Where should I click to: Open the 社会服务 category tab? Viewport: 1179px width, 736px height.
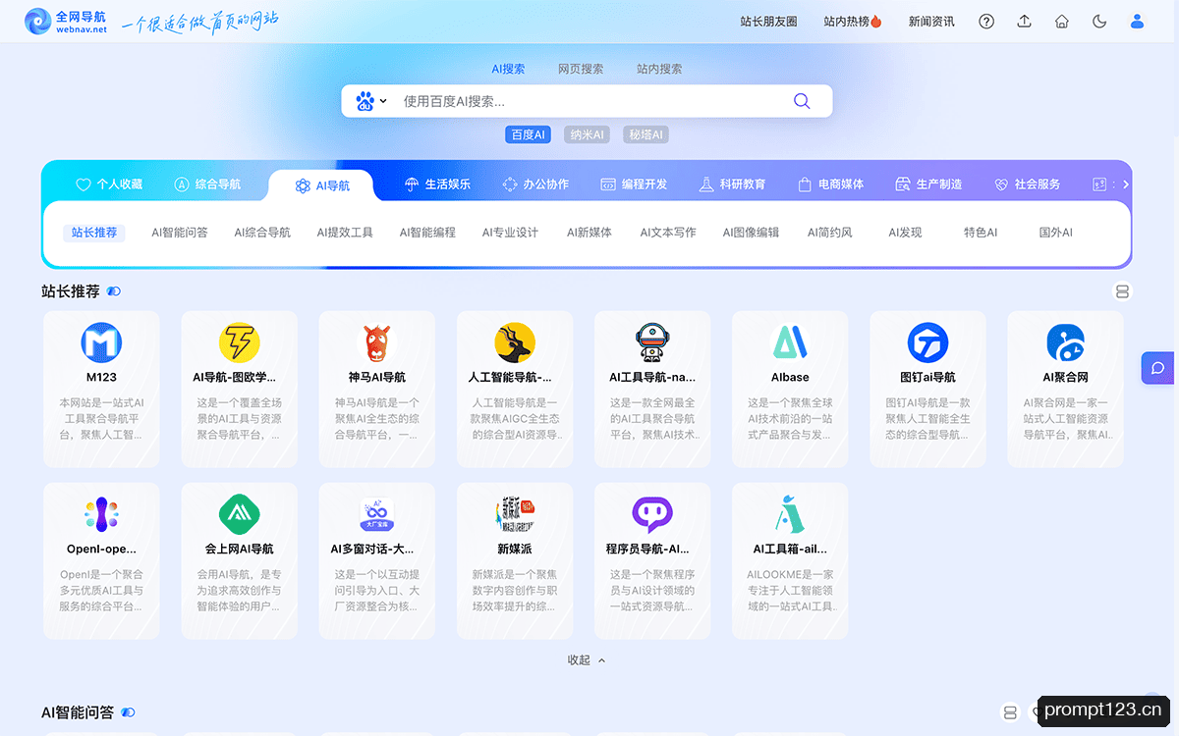[x=1027, y=184]
